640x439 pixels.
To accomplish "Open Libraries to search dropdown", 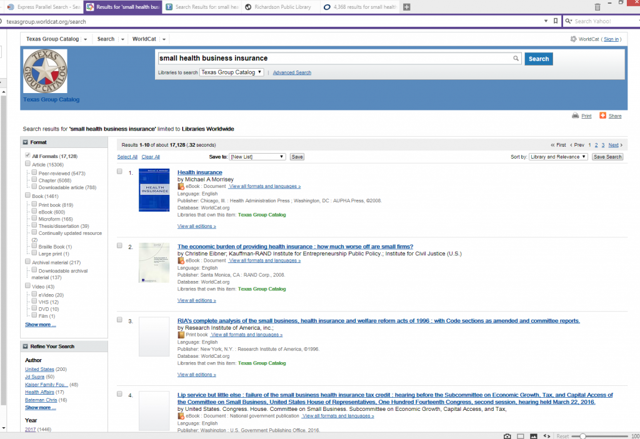I will point(231,72).
